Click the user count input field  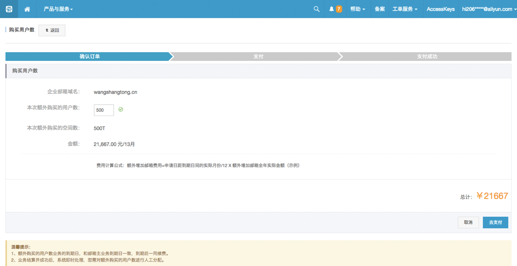[103, 110]
